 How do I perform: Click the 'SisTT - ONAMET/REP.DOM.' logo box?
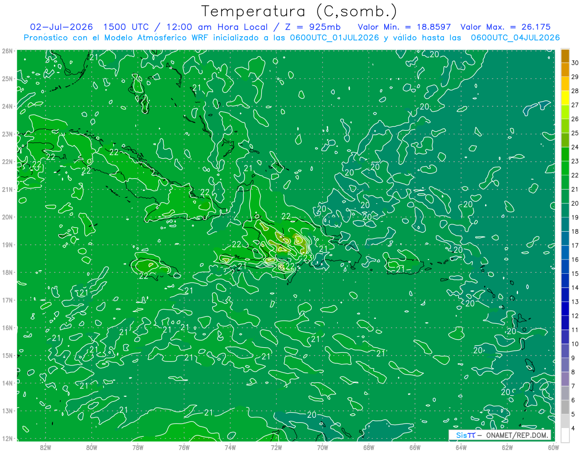pos(500,435)
